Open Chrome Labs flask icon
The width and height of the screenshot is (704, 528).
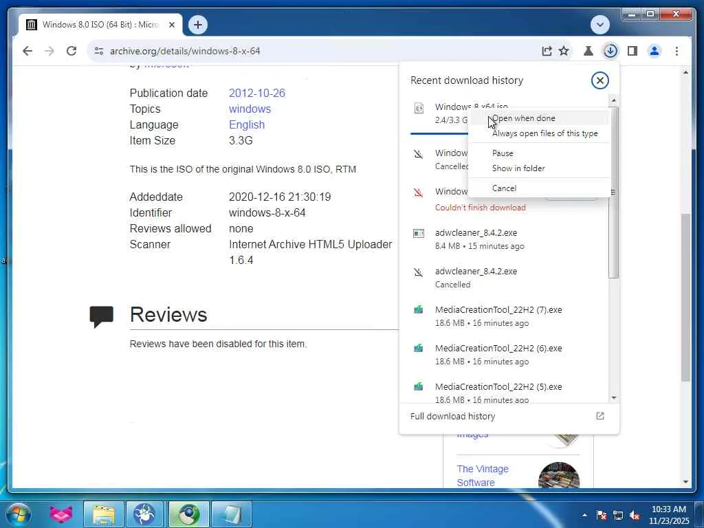pyautogui.click(x=588, y=51)
